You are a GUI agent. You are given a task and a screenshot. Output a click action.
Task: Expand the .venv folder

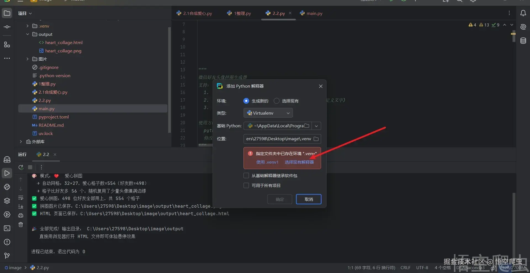pyautogui.click(x=27, y=26)
